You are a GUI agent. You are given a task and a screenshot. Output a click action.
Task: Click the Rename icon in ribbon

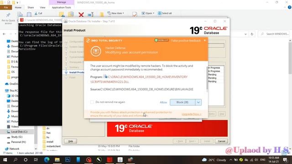(x=91, y=15)
